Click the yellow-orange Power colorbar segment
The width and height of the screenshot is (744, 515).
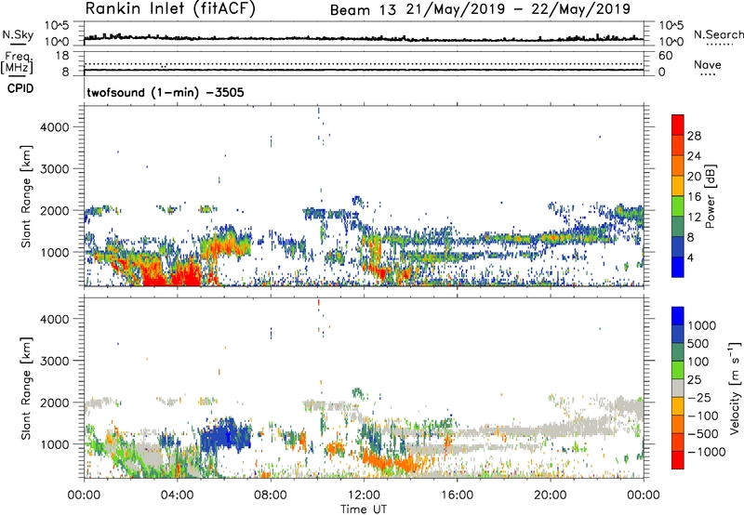(678, 185)
